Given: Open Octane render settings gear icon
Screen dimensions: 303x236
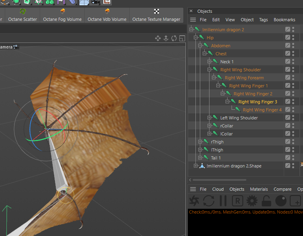Looking at the screenshot, I should (x=252, y=201).
